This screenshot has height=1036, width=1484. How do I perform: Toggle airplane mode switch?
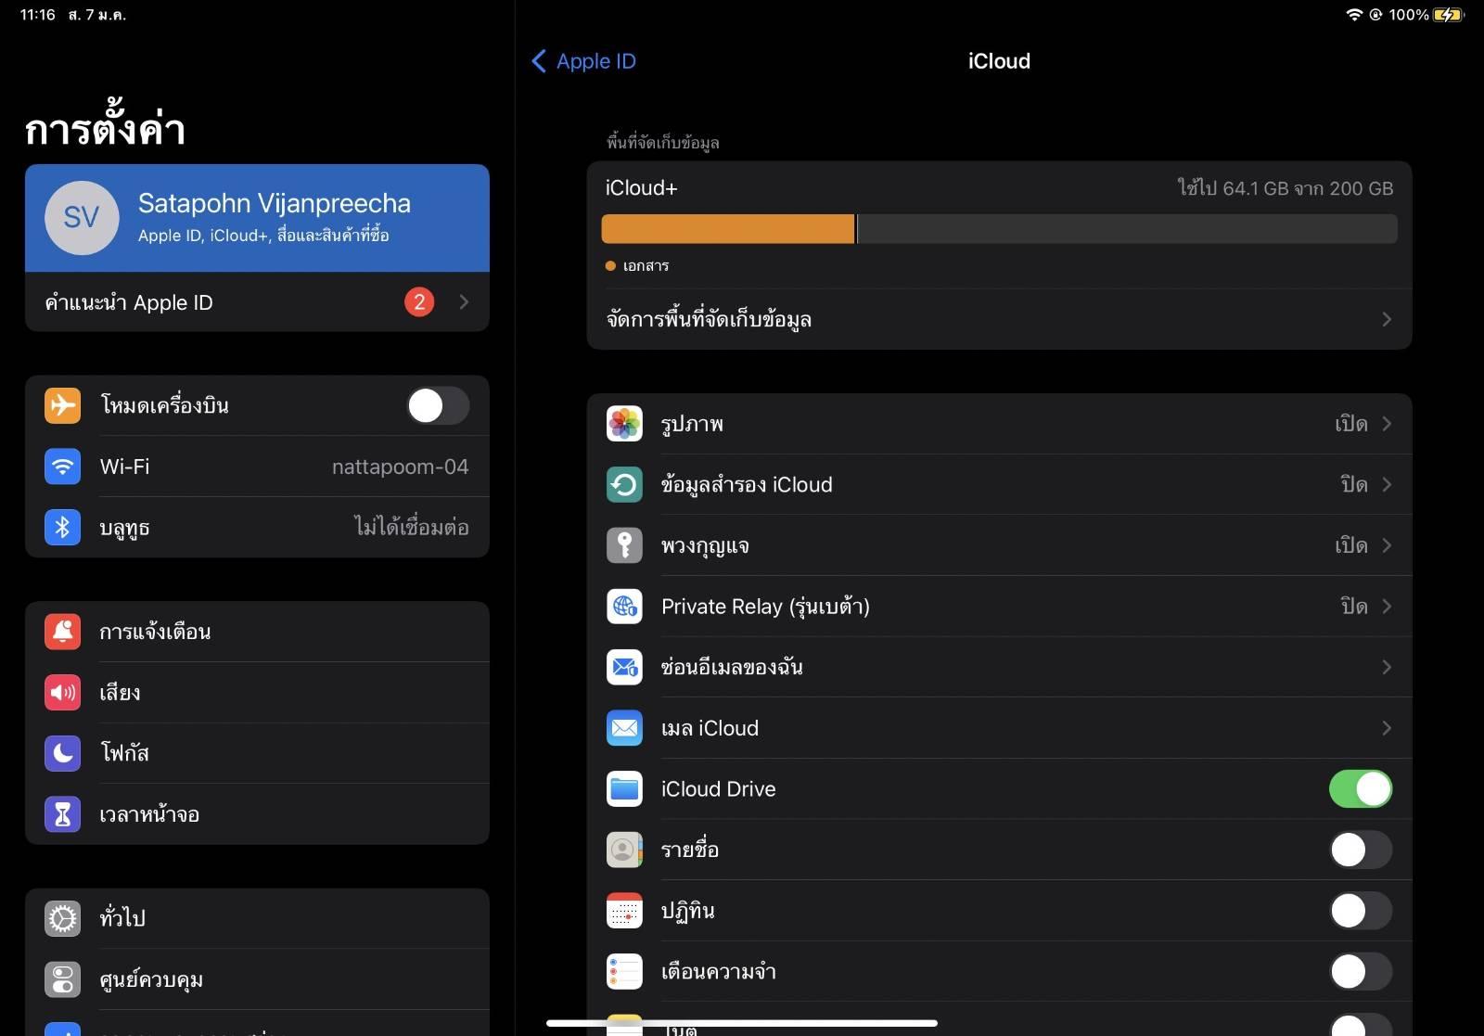438,405
